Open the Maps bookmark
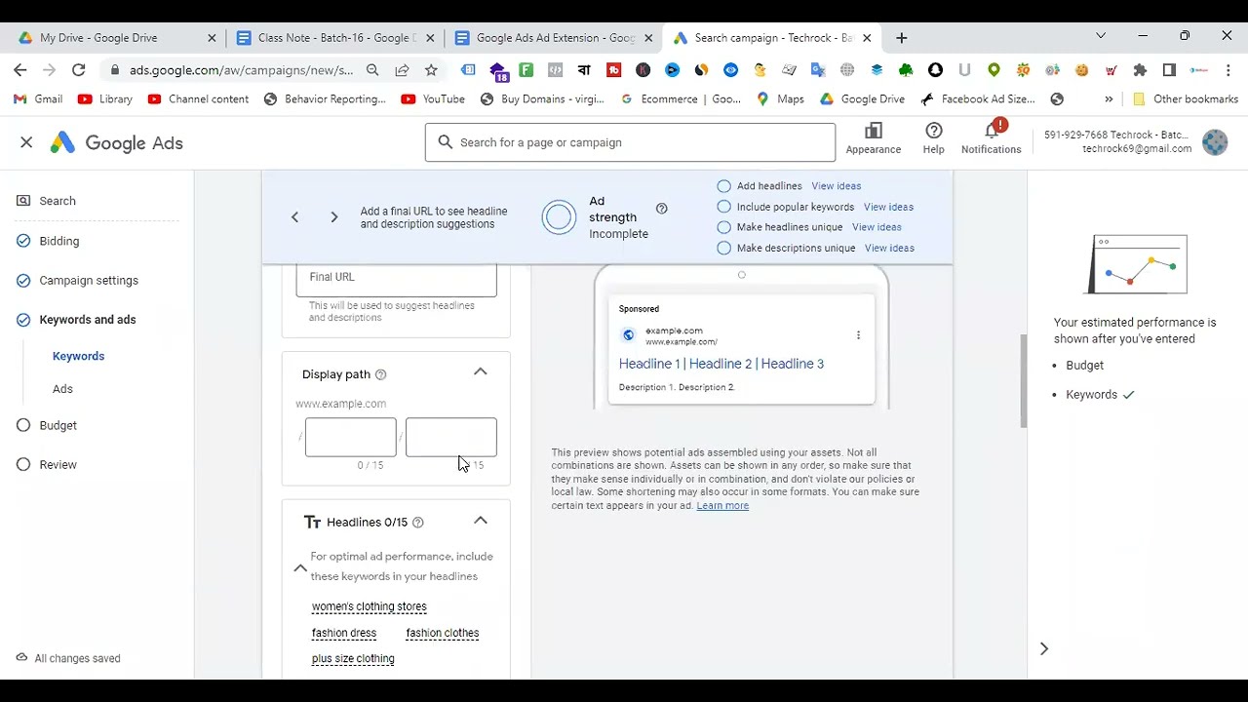Image resolution: width=1248 pixels, height=702 pixels. coord(780,99)
